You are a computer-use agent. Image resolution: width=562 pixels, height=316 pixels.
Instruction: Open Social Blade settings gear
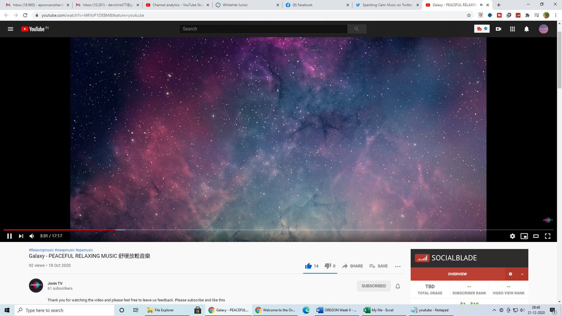click(x=510, y=274)
